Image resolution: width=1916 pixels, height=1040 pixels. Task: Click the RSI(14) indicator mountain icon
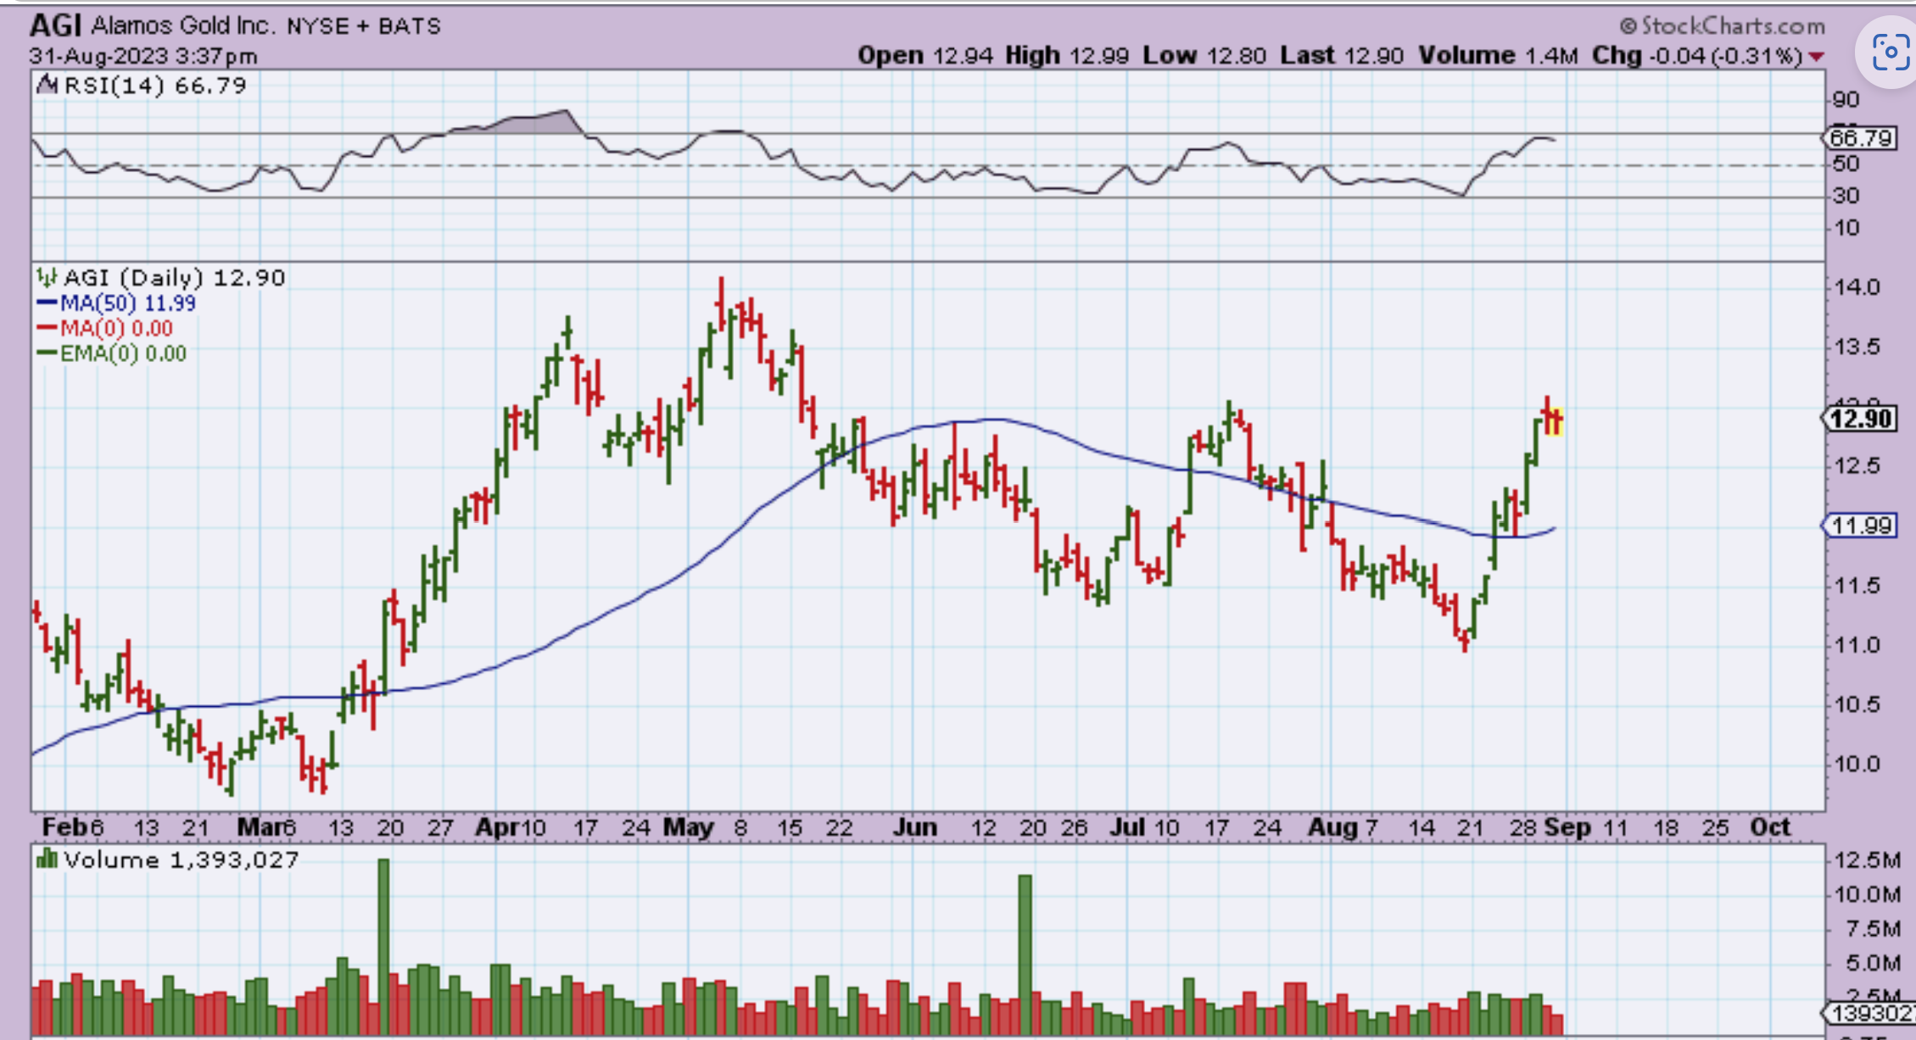click(47, 85)
